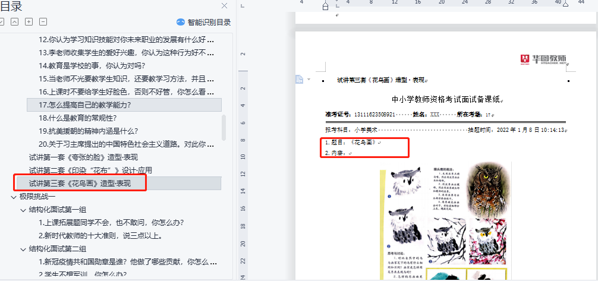Collapse the 结构化面试第二组 section
This screenshot has width=598, height=281.
(23, 249)
